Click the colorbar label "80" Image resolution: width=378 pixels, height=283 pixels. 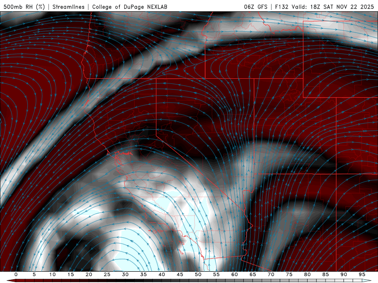307,275
